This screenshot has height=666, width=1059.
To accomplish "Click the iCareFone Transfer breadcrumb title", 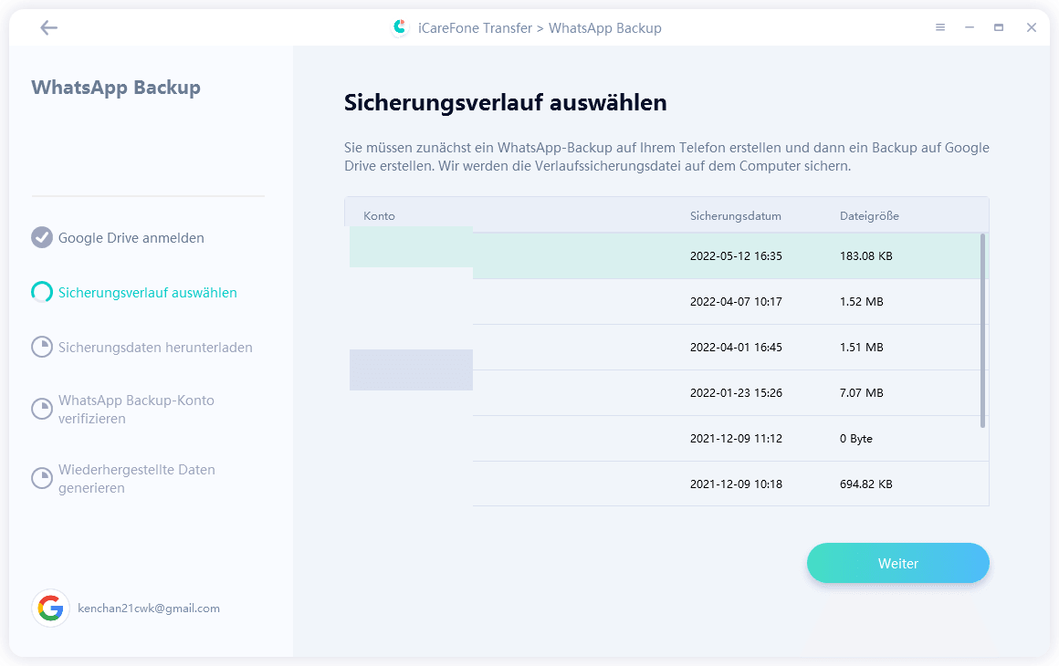I will (x=475, y=28).
